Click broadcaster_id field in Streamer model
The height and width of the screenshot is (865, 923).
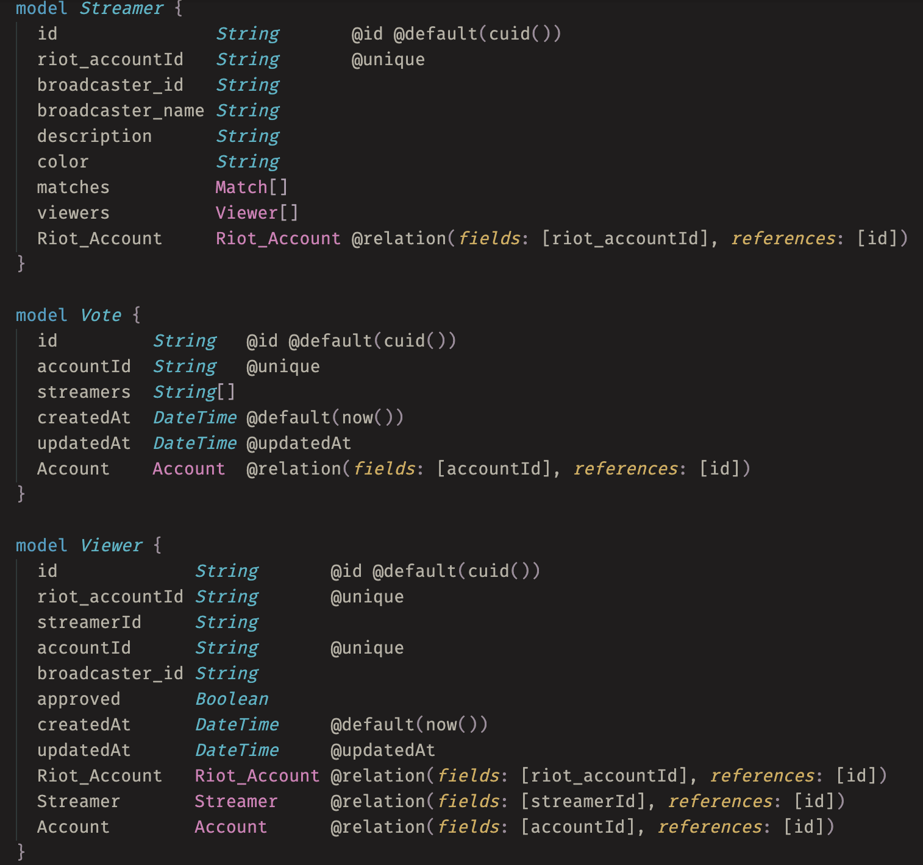point(110,85)
